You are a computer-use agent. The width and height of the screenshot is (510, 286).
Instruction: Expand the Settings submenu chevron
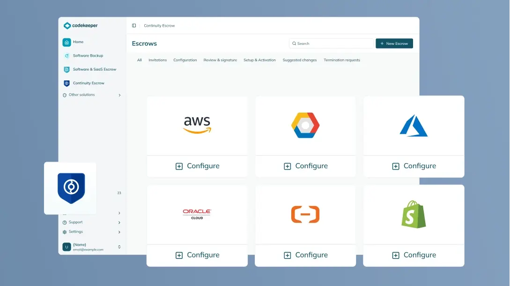pos(119,232)
